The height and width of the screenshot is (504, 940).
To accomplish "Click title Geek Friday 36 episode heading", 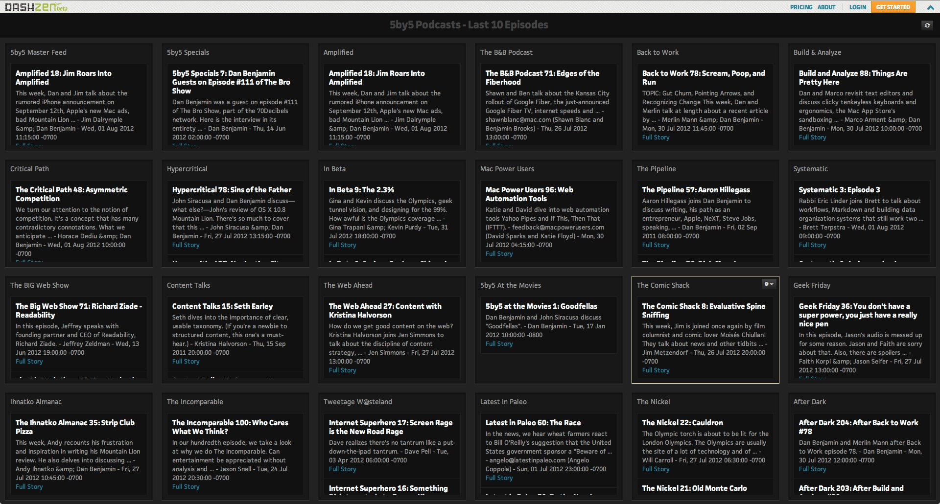I will (x=858, y=315).
